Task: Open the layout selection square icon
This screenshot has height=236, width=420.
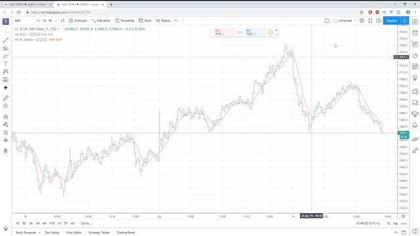Action: (x=327, y=20)
